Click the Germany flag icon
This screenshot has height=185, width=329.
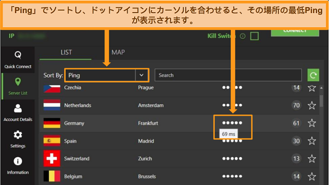point(52,123)
